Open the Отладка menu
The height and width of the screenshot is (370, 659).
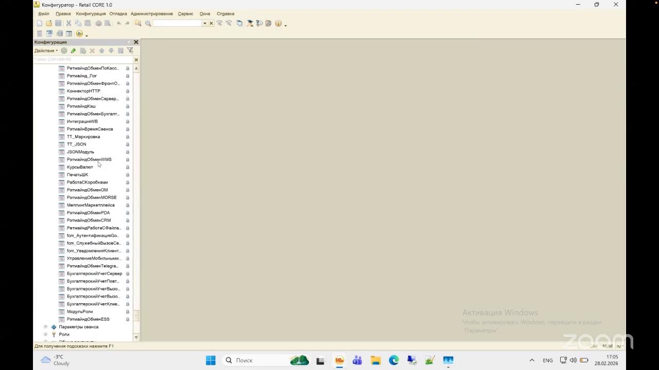click(x=118, y=13)
